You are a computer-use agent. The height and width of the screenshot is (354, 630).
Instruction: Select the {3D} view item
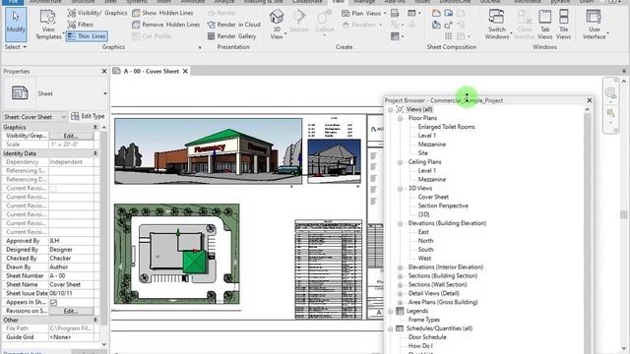tap(423, 214)
